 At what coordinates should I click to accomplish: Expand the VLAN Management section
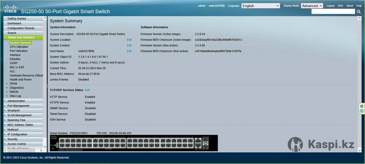tap(23, 115)
